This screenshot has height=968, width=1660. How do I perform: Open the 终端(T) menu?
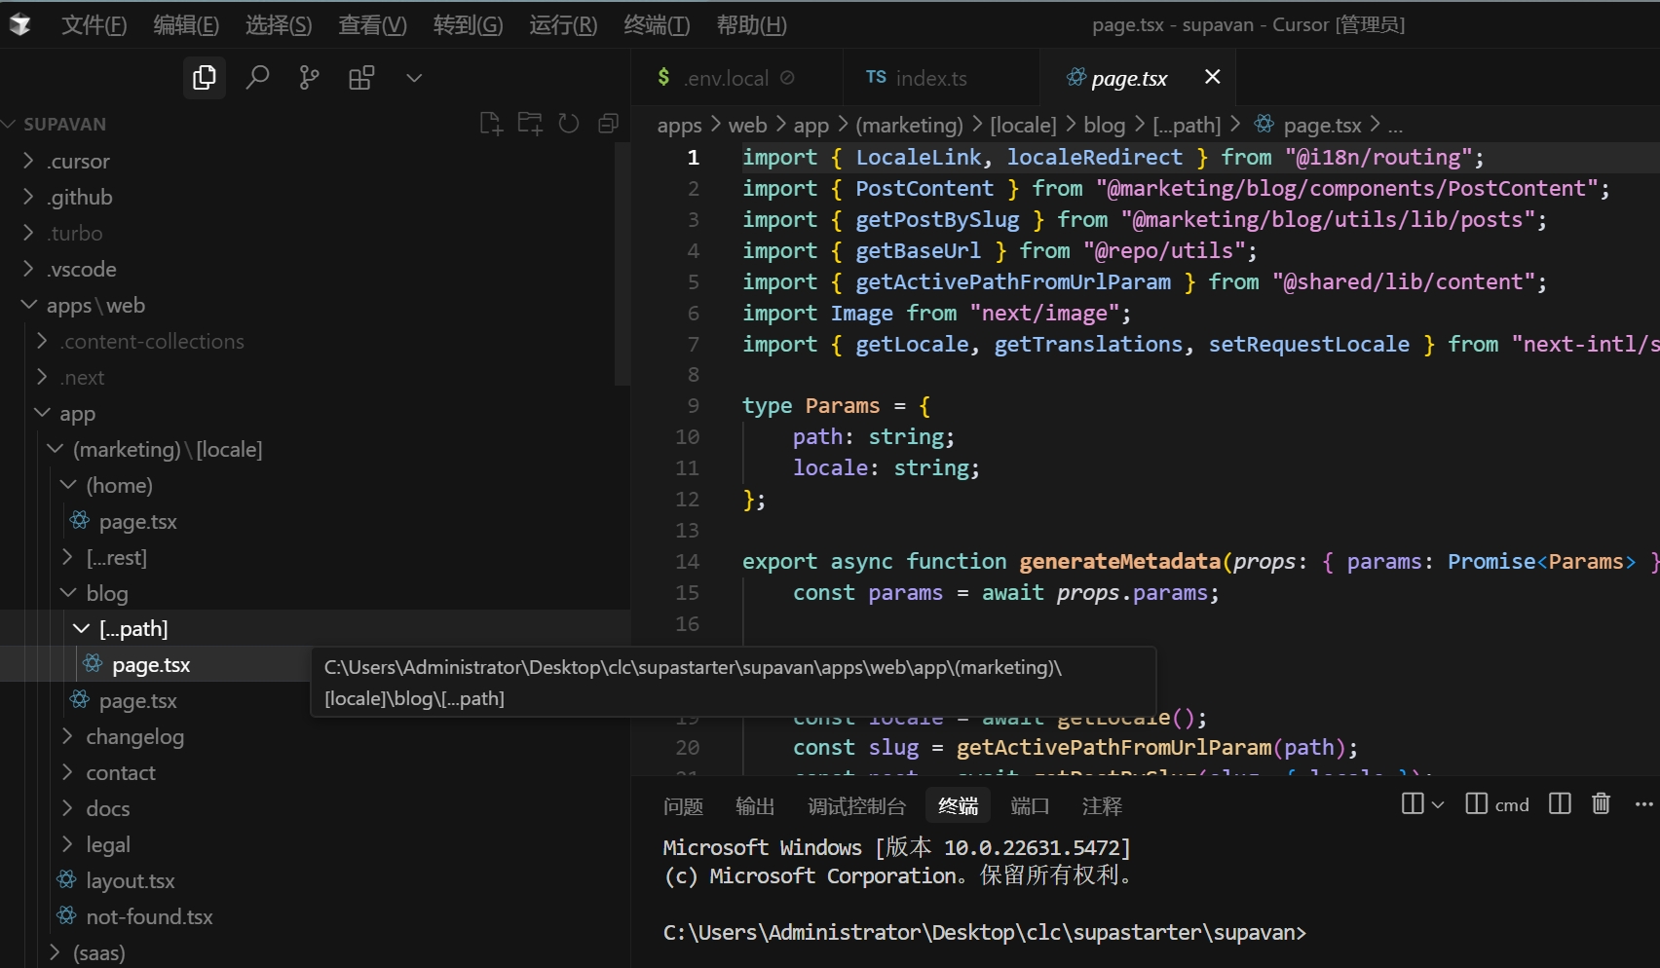coord(657,25)
